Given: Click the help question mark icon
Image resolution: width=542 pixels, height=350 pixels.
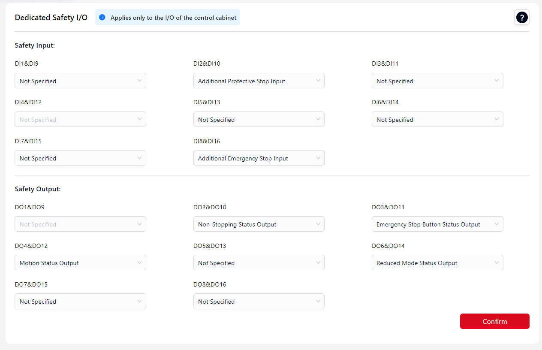Looking at the screenshot, I should [x=521, y=18].
